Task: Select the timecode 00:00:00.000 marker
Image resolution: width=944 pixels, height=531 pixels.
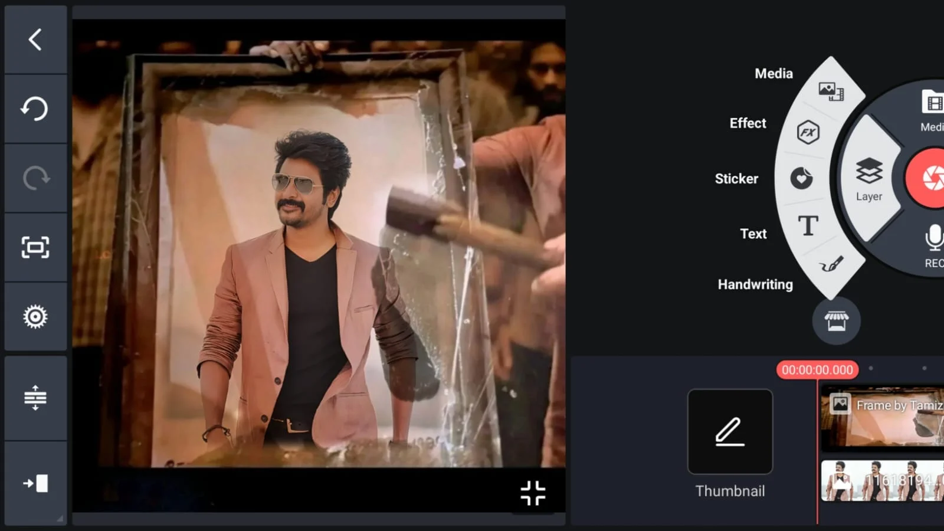Action: coord(817,370)
